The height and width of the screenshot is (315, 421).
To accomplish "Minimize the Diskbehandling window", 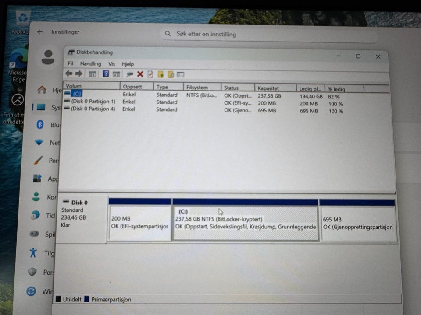I will [x=339, y=56].
